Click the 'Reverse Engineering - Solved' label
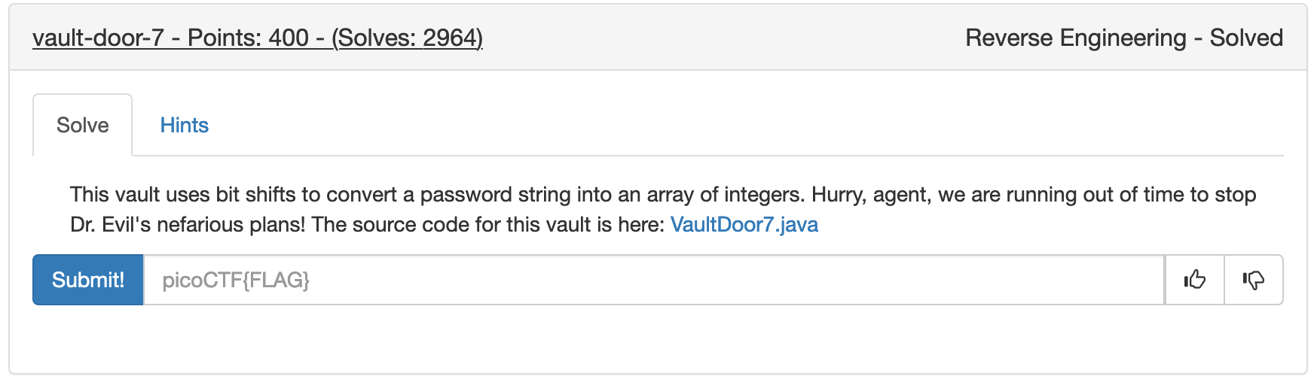 1123,38
